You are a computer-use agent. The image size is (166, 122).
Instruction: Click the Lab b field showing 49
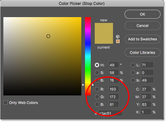click(147, 80)
